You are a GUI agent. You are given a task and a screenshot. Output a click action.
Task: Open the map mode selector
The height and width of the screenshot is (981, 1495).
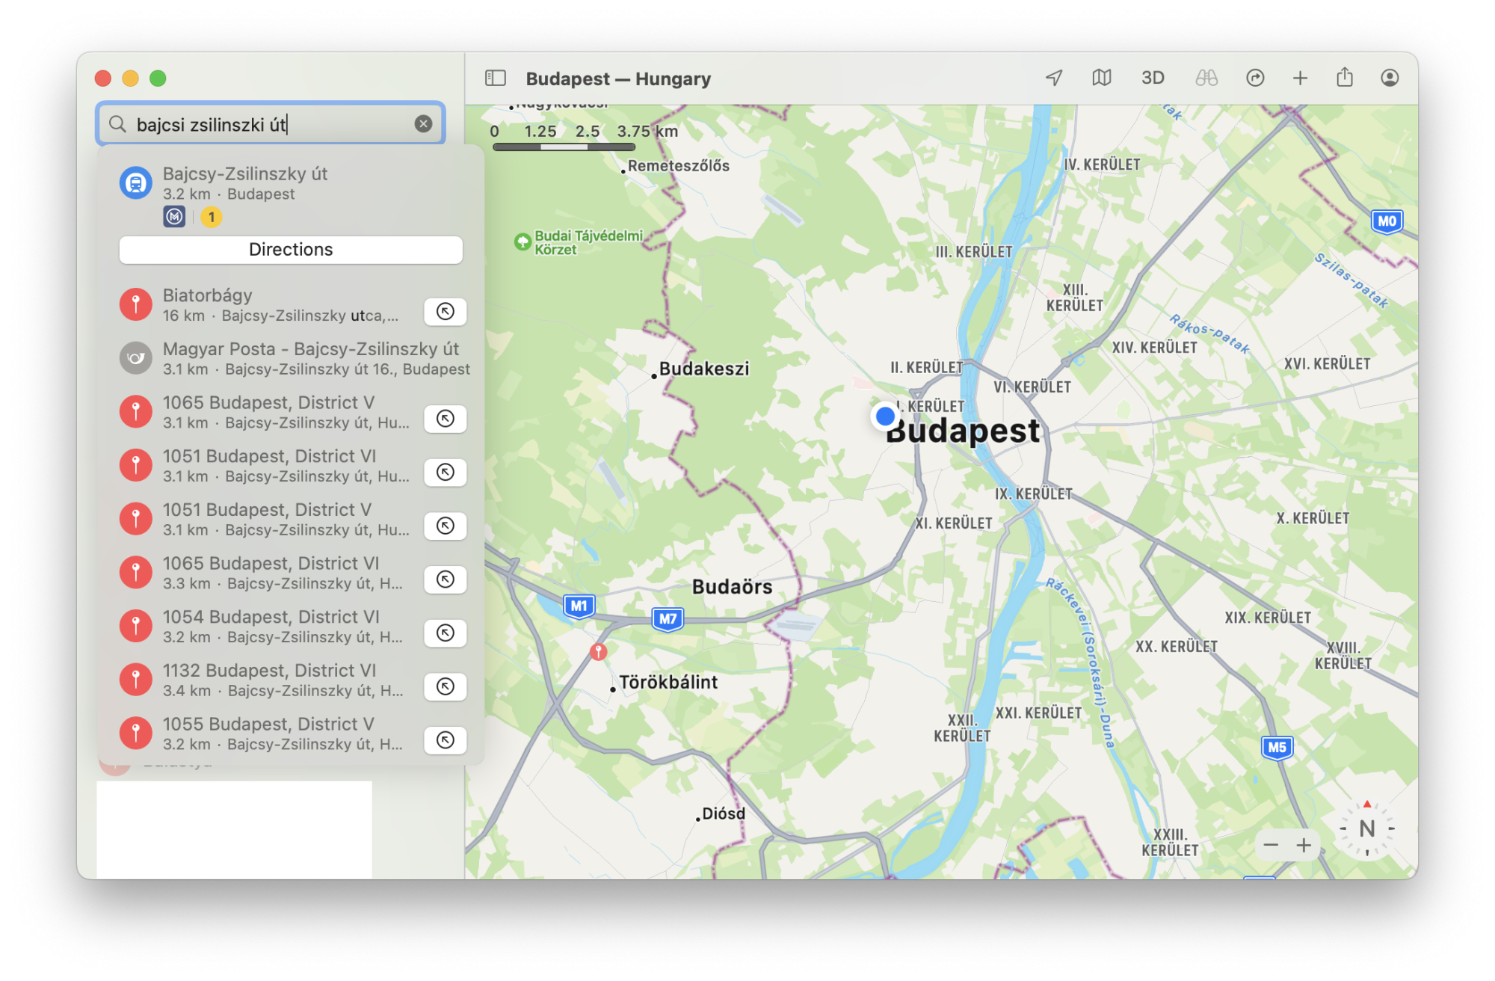pos(1101,78)
